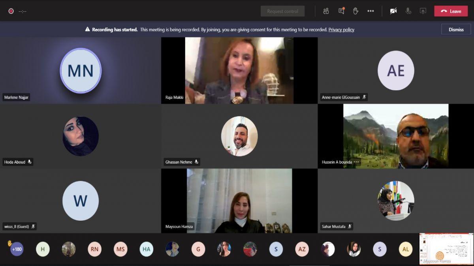The image size is (474, 266).
Task: Select Raja Makki's video tile
Action: click(x=239, y=70)
